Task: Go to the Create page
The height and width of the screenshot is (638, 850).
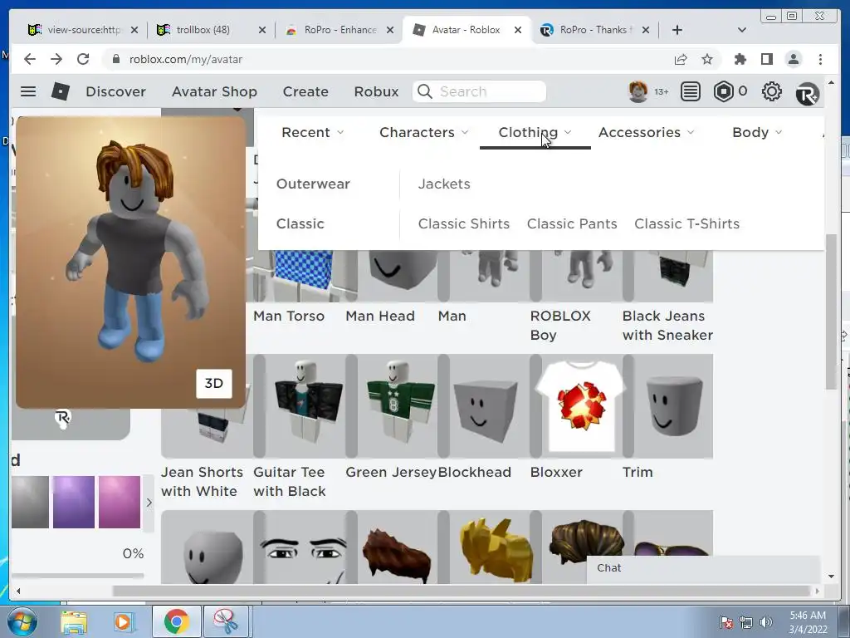Action: click(305, 91)
